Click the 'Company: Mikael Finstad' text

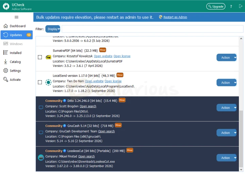click(61, 156)
